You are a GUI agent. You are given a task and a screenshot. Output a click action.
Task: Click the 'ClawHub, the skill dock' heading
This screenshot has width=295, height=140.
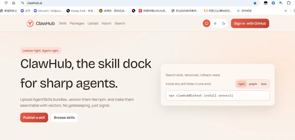click(x=86, y=64)
